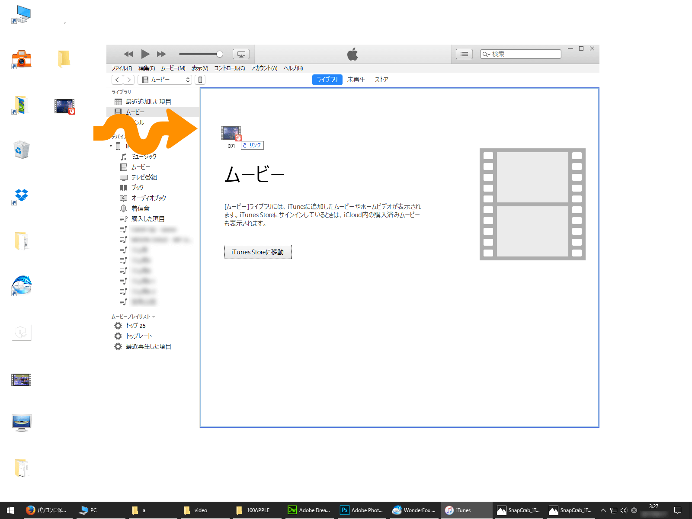
Task: Select 購入した項目 under the device
Action: [153, 219]
